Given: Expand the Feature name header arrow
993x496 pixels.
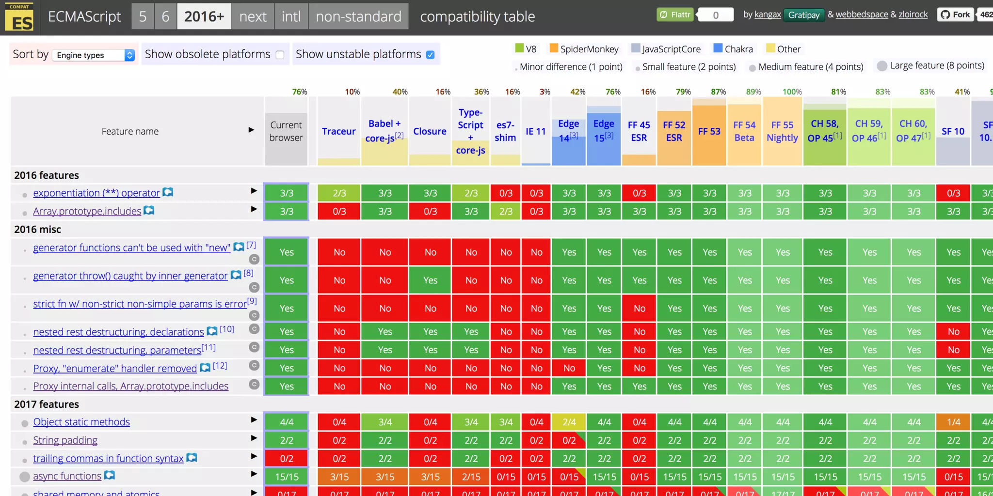Looking at the screenshot, I should (x=251, y=130).
